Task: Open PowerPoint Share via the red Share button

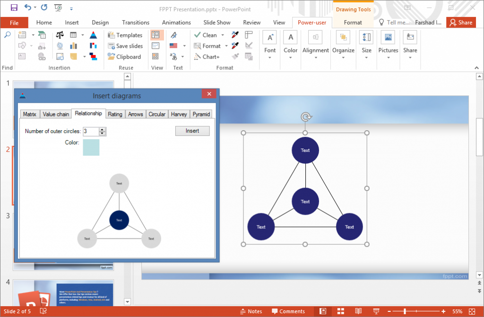Action: click(x=461, y=22)
